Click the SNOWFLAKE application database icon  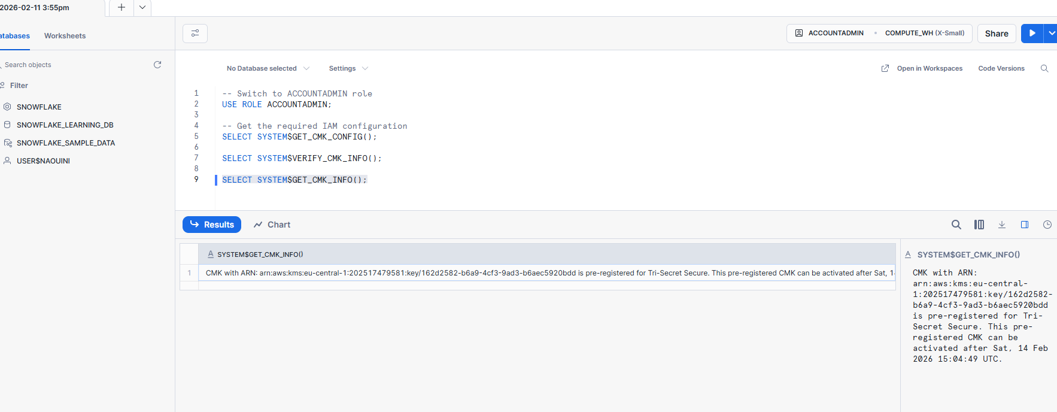[x=7, y=107]
